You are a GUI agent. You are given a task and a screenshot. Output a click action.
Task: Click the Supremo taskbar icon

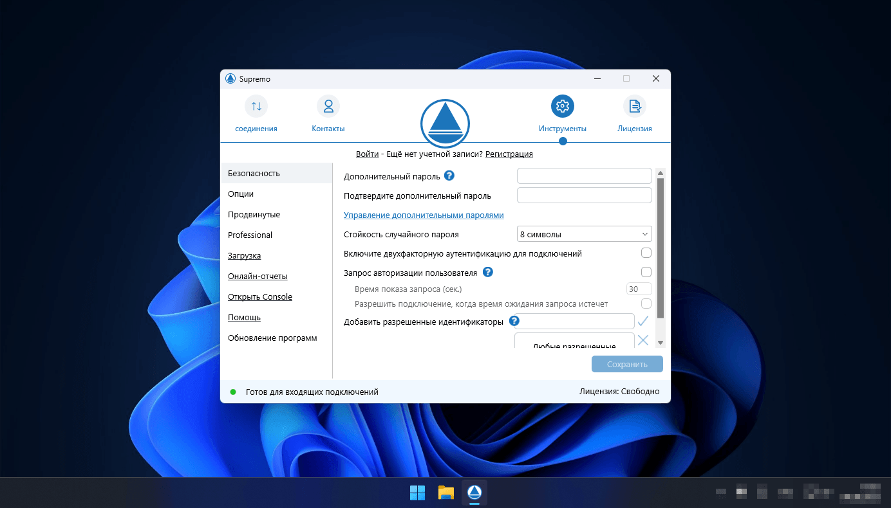click(474, 493)
